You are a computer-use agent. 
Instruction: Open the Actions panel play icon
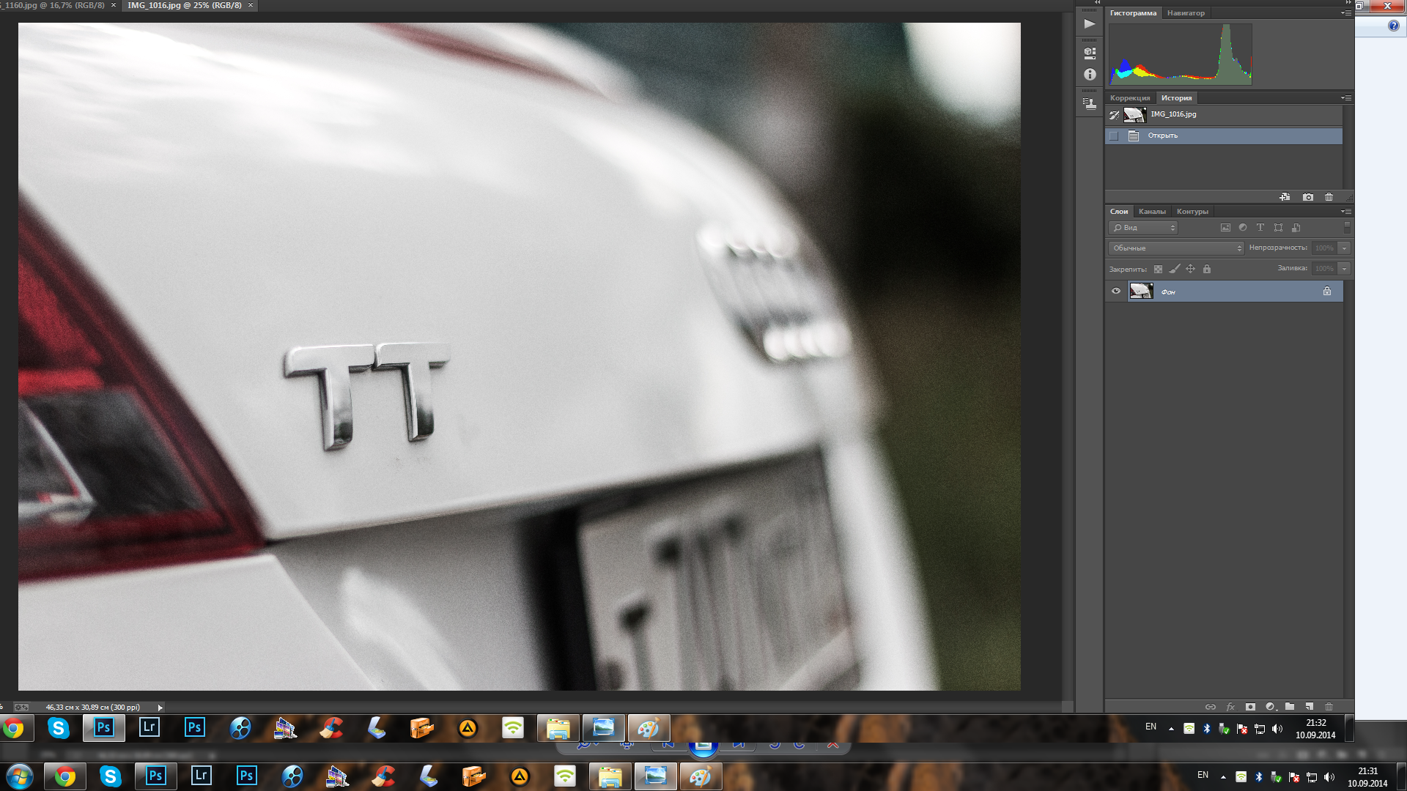[x=1090, y=23]
